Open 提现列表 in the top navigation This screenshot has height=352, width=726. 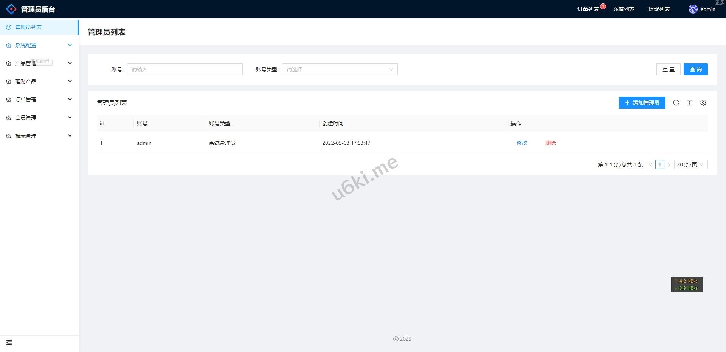pyautogui.click(x=659, y=9)
